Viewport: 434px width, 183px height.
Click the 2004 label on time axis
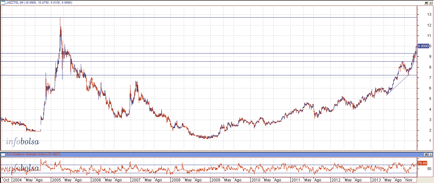pyautogui.click(x=18, y=180)
